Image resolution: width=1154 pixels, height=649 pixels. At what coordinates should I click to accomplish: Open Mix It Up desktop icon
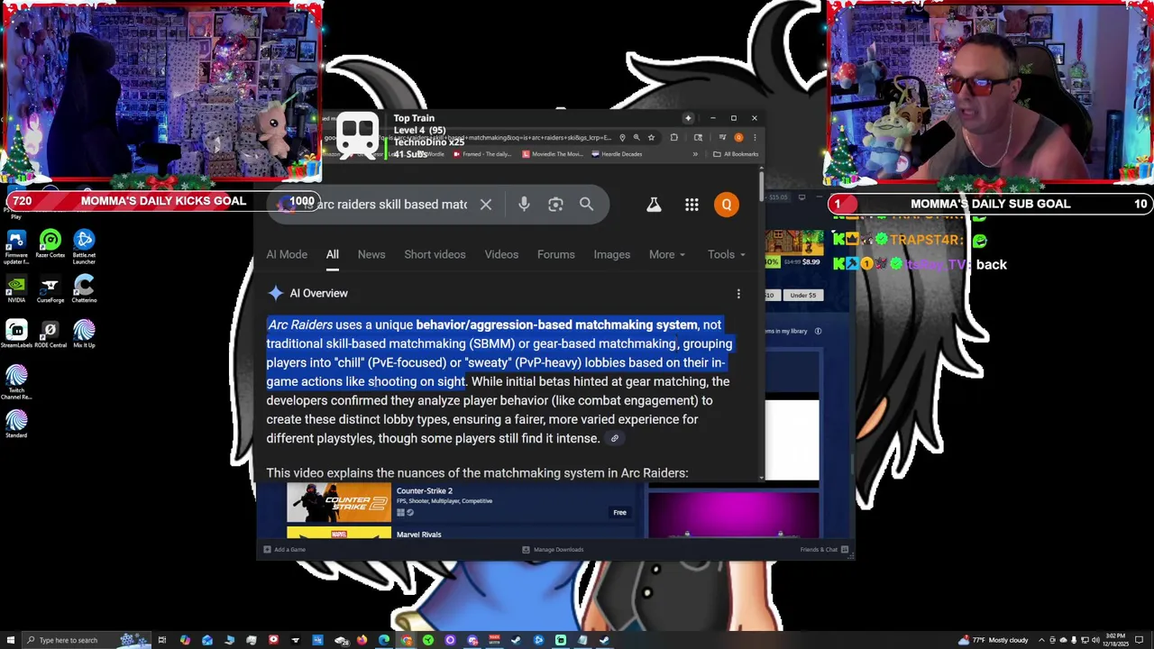click(x=84, y=334)
